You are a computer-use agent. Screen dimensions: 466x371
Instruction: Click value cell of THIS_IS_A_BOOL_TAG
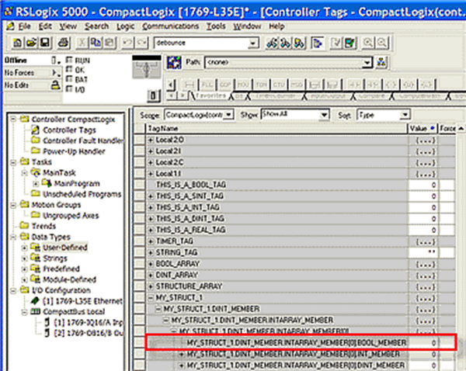[423, 185]
